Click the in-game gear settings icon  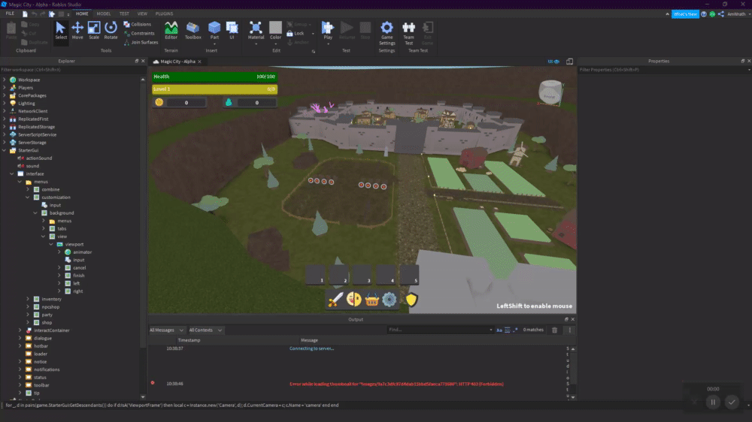click(390, 300)
